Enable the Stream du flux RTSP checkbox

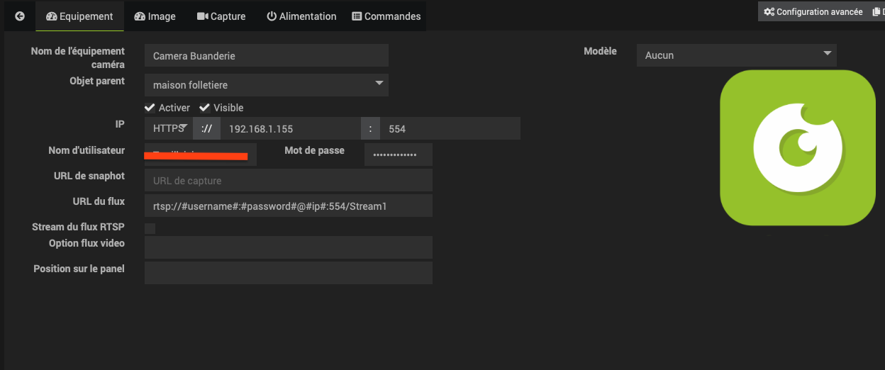tap(150, 228)
